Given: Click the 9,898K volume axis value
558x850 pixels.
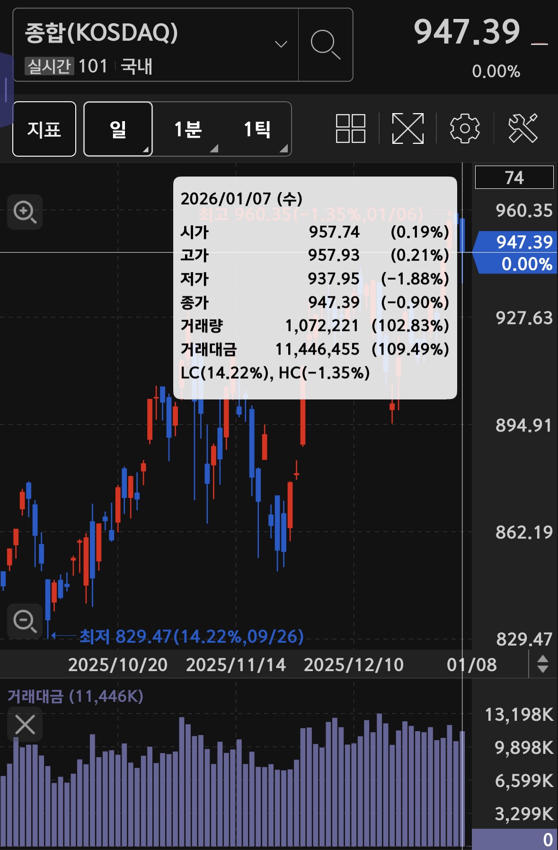Looking at the screenshot, I should pyautogui.click(x=524, y=748).
